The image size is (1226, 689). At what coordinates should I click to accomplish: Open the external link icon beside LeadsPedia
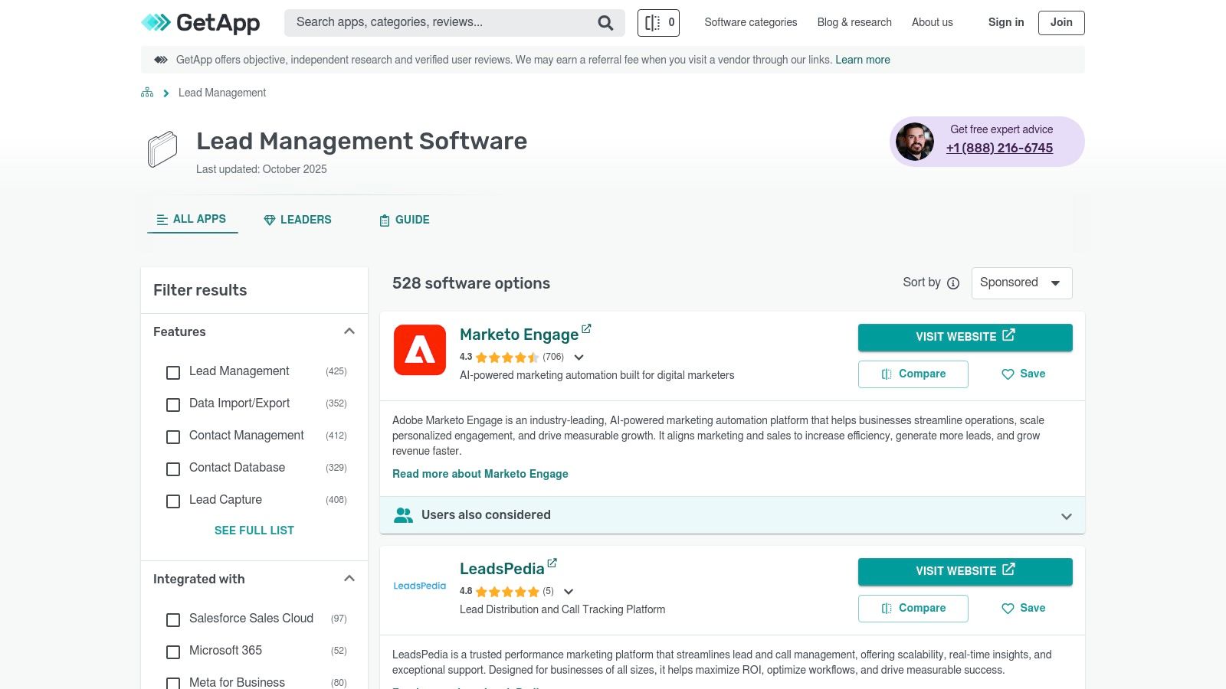pyautogui.click(x=552, y=563)
